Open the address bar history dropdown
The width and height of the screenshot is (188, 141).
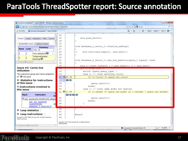tap(127, 27)
